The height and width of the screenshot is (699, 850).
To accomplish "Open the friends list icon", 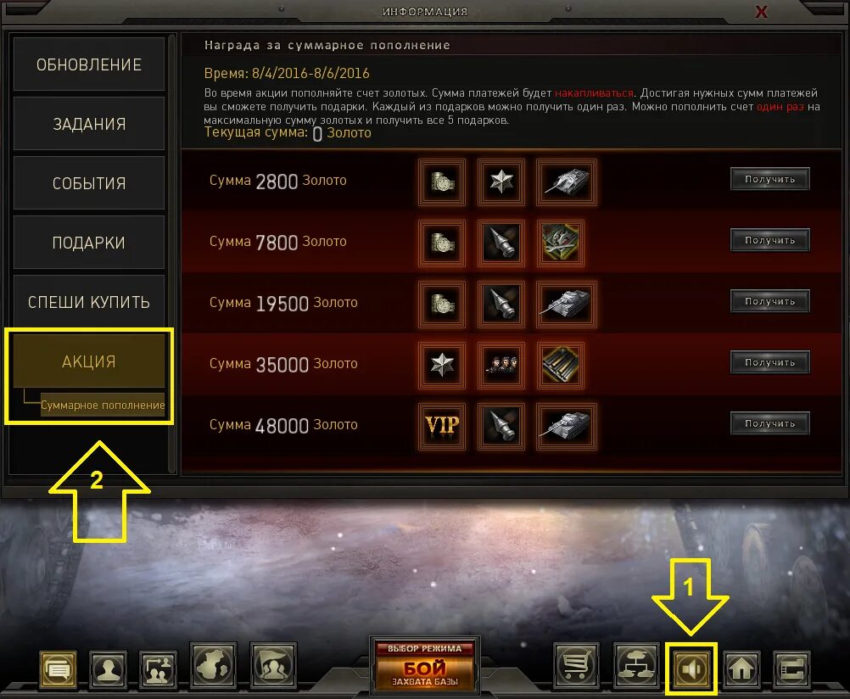I will 158,668.
